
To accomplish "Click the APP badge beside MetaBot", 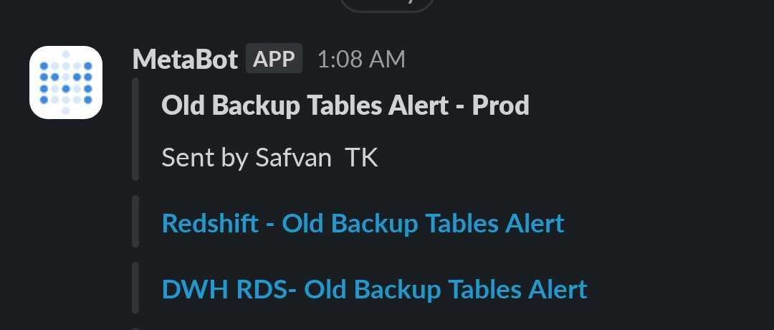I will [x=274, y=59].
